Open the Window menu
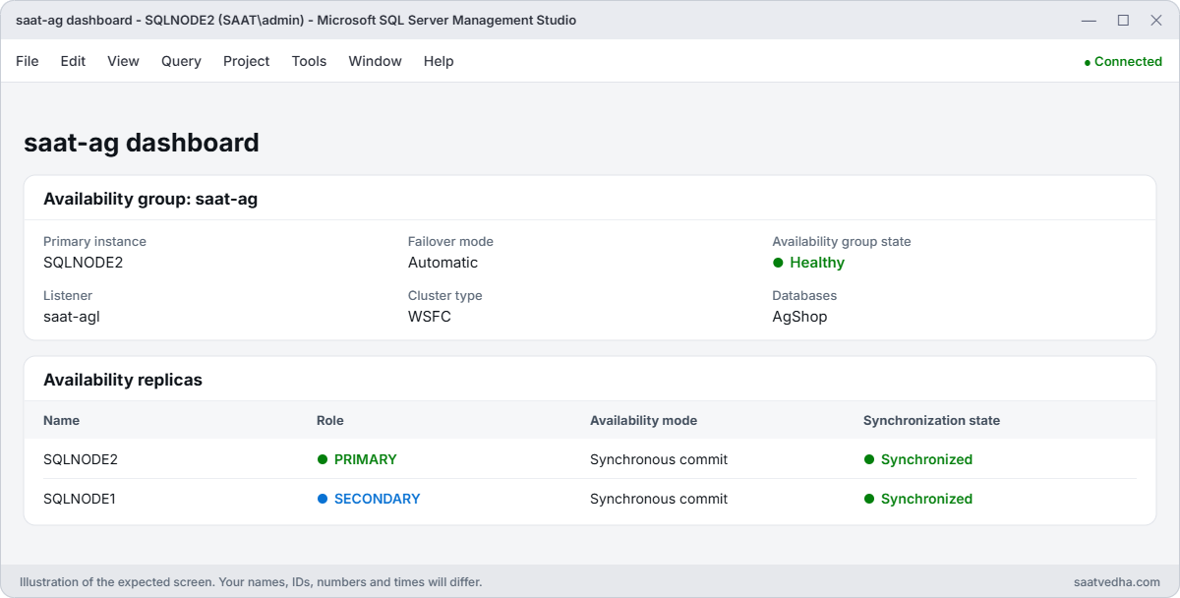 [x=375, y=61]
